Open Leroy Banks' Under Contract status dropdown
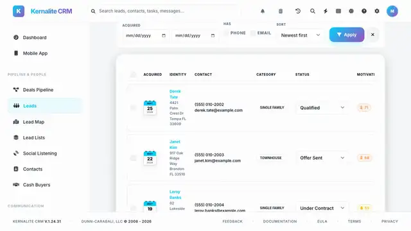 tap(322, 208)
